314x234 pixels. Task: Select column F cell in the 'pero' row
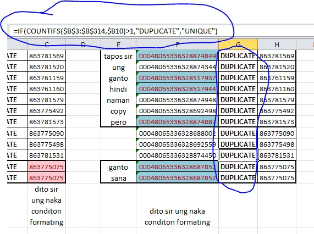[x=177, y=121]
